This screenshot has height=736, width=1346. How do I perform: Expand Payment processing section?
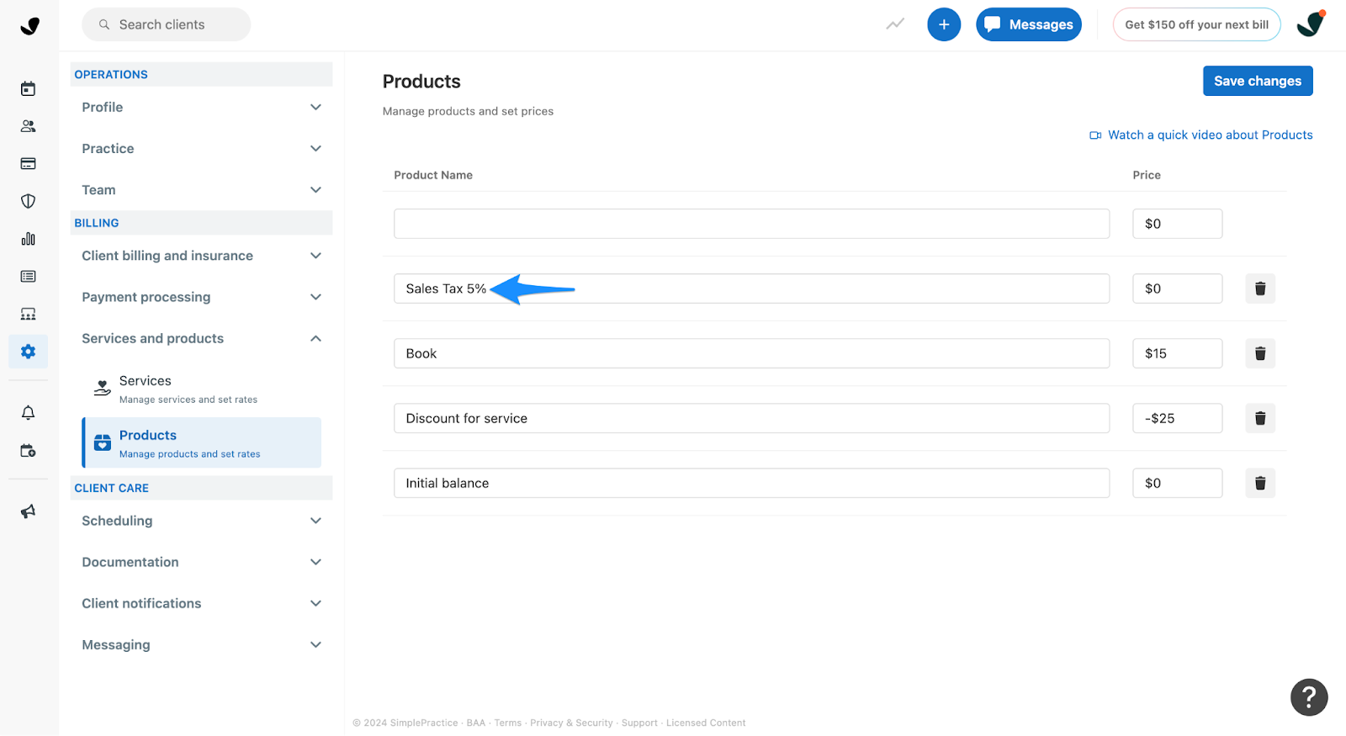[x=201, y=297]
